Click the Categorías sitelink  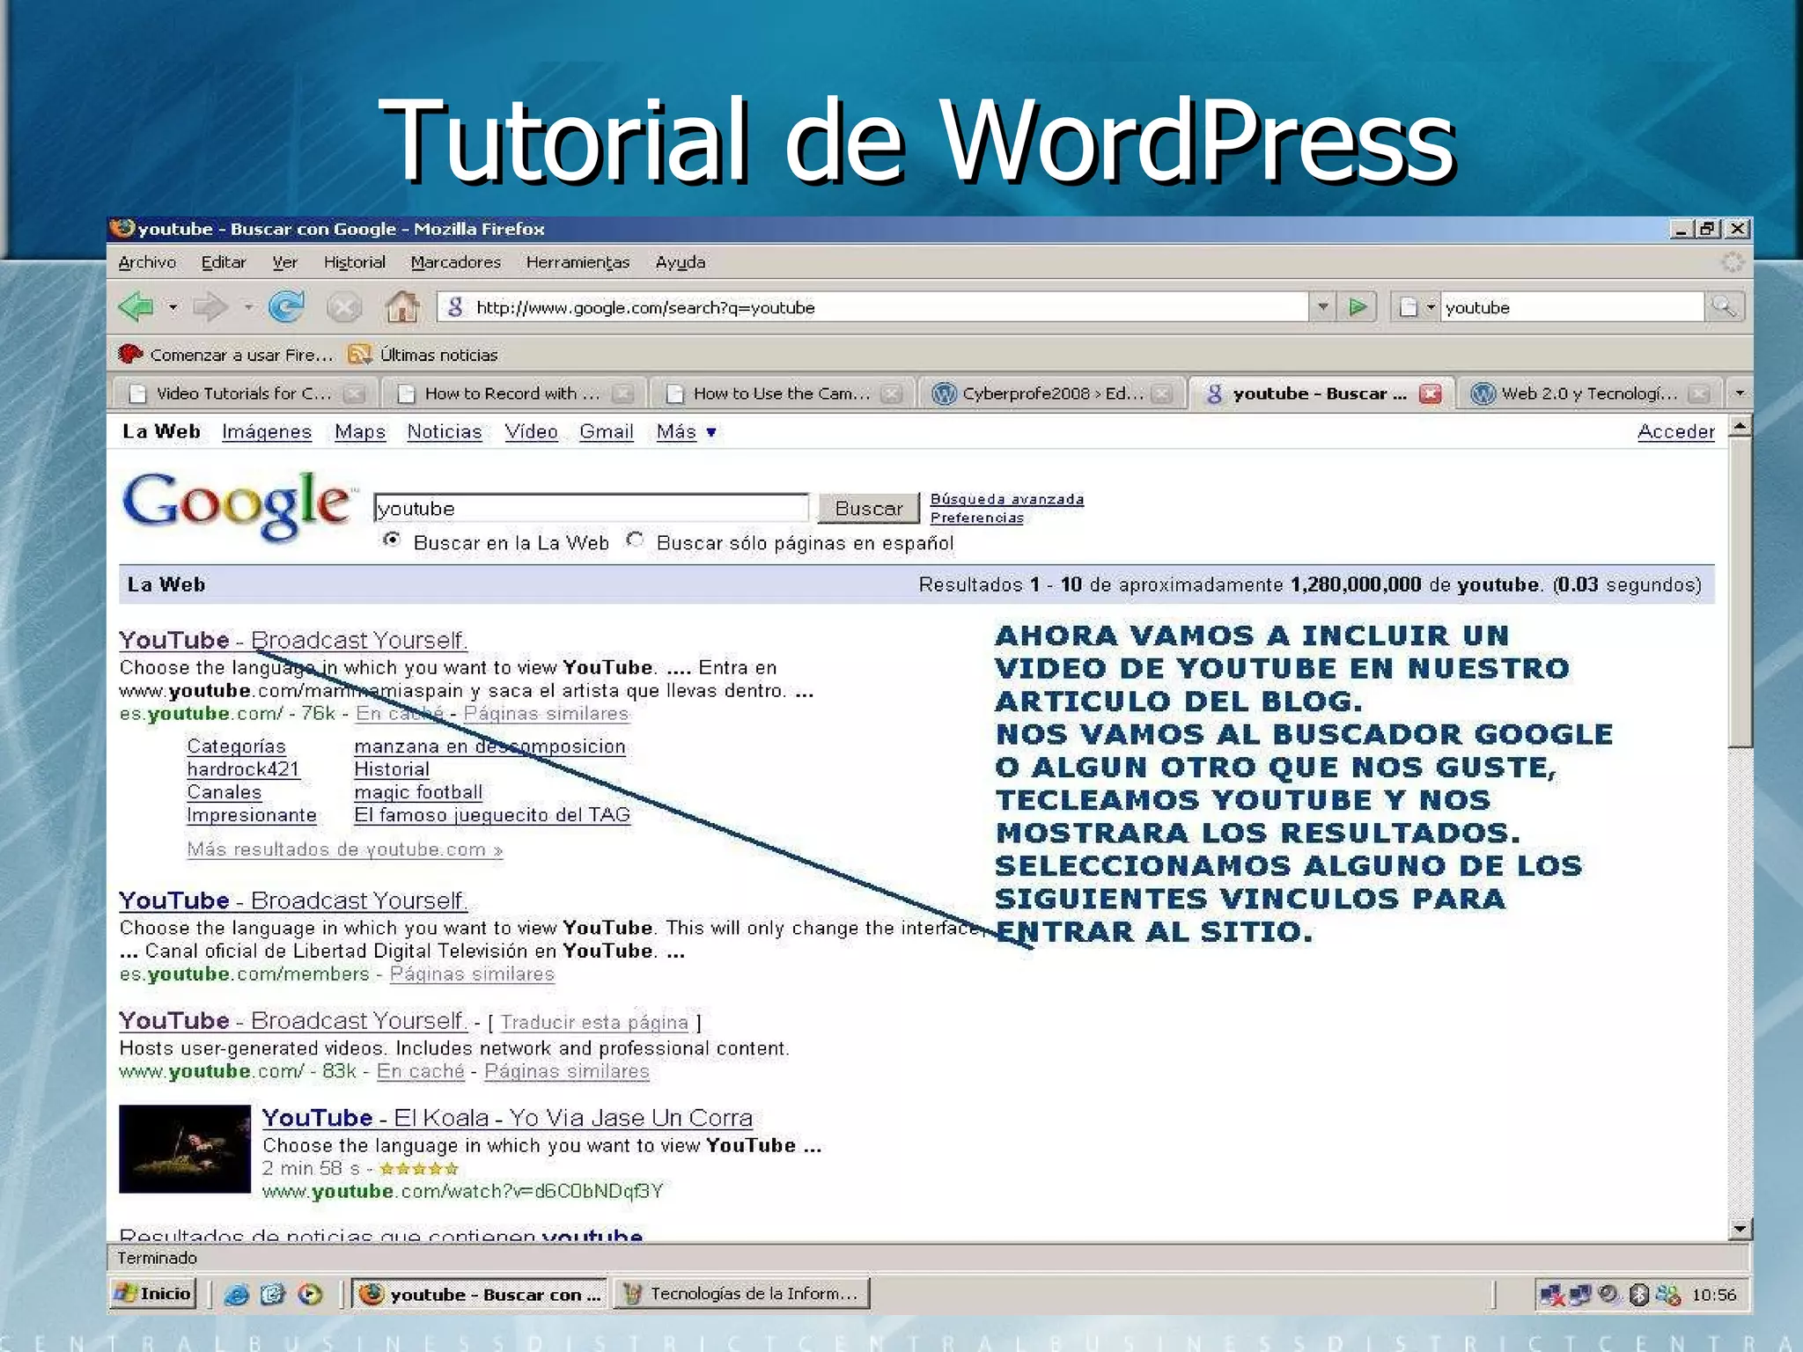click(236, 746)
